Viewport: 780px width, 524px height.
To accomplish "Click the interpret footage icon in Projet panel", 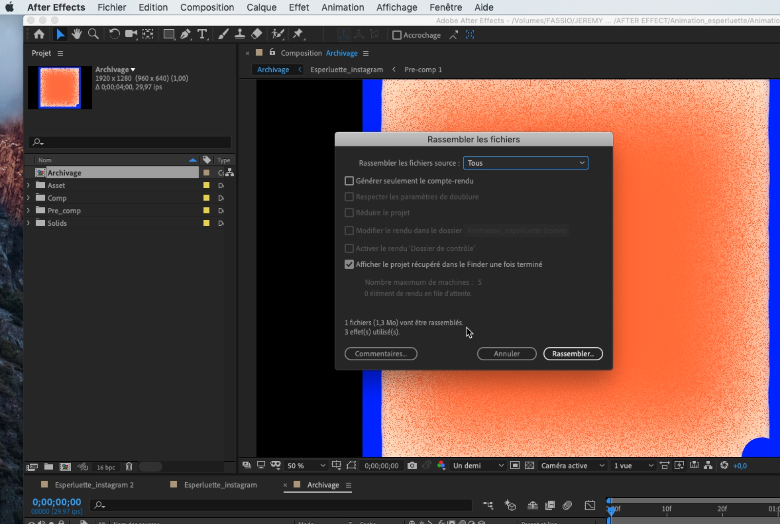I will tap(32, 467).
